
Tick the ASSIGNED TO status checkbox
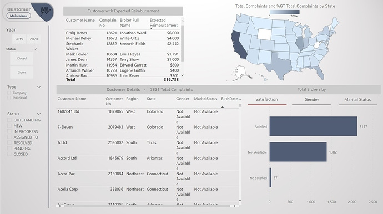9,137
